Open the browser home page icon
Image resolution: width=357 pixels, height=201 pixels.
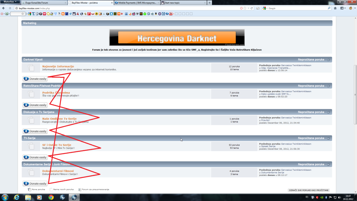(335, 8)
